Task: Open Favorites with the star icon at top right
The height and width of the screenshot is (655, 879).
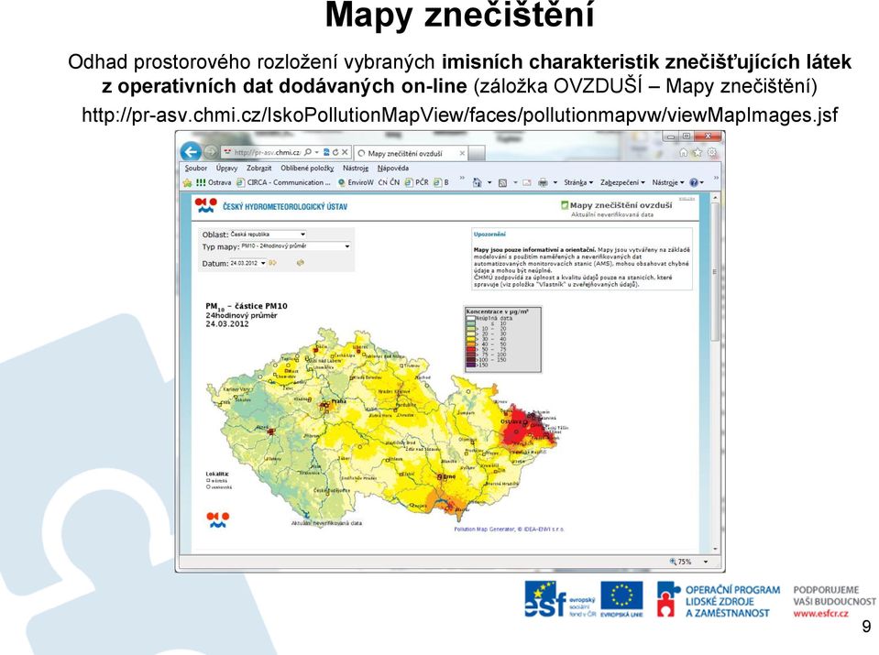Action: (698, 152)
